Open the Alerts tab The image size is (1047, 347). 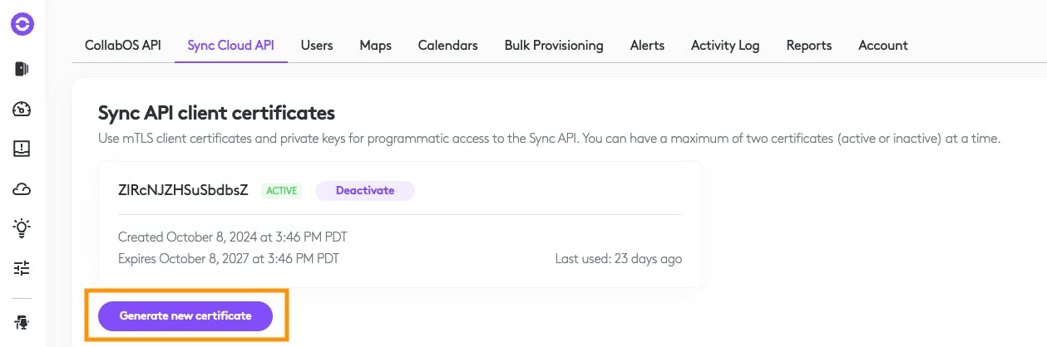pos(647,45)
